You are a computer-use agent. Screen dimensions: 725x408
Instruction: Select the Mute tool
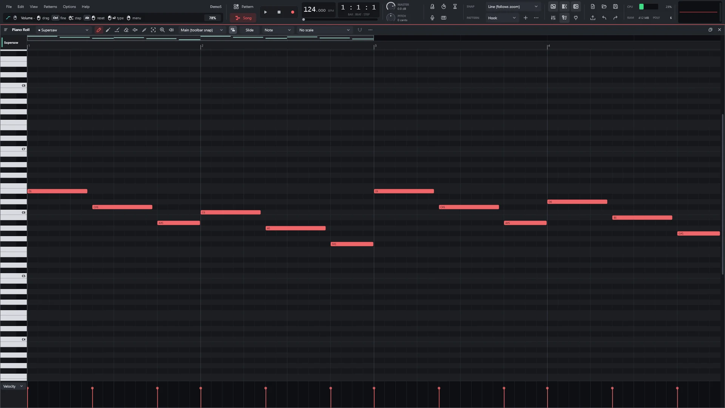(x=135, y=30)
